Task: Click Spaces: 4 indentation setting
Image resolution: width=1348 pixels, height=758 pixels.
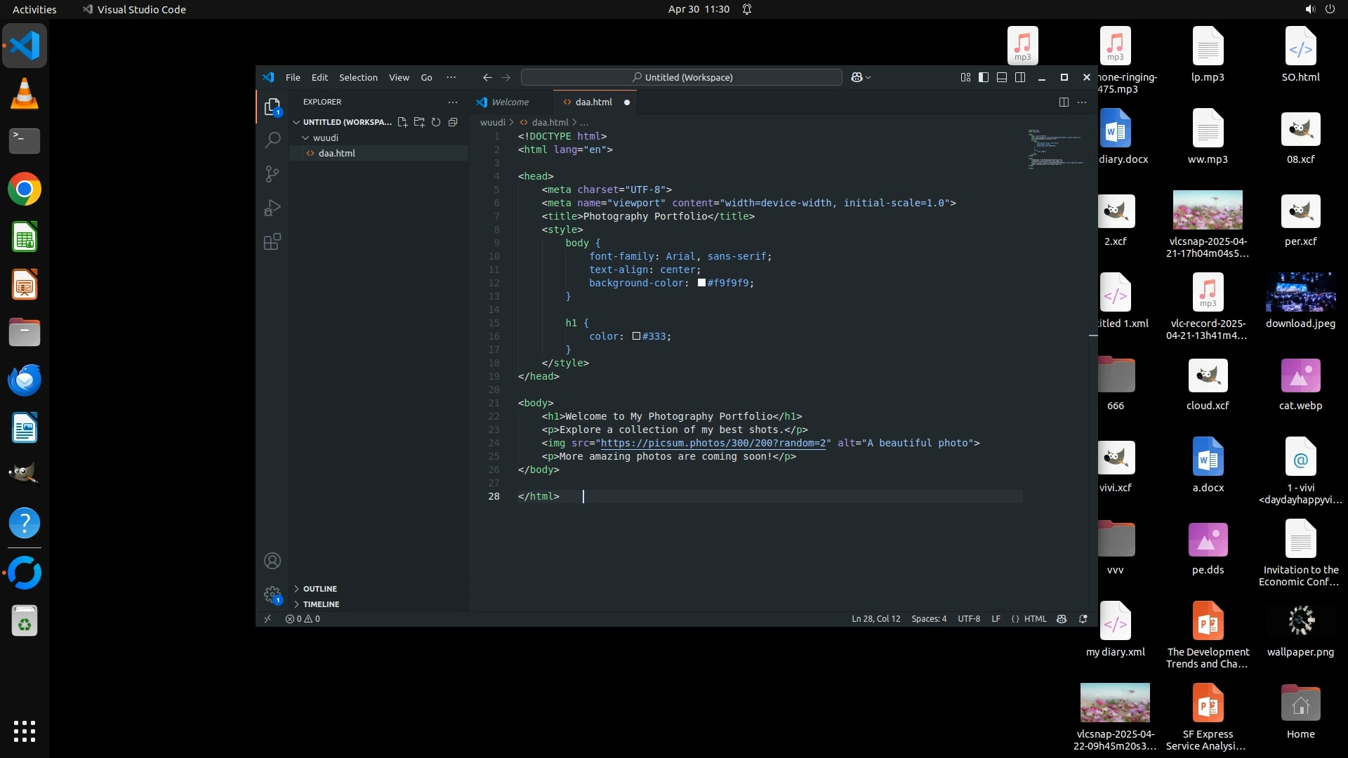Action: 928,619
